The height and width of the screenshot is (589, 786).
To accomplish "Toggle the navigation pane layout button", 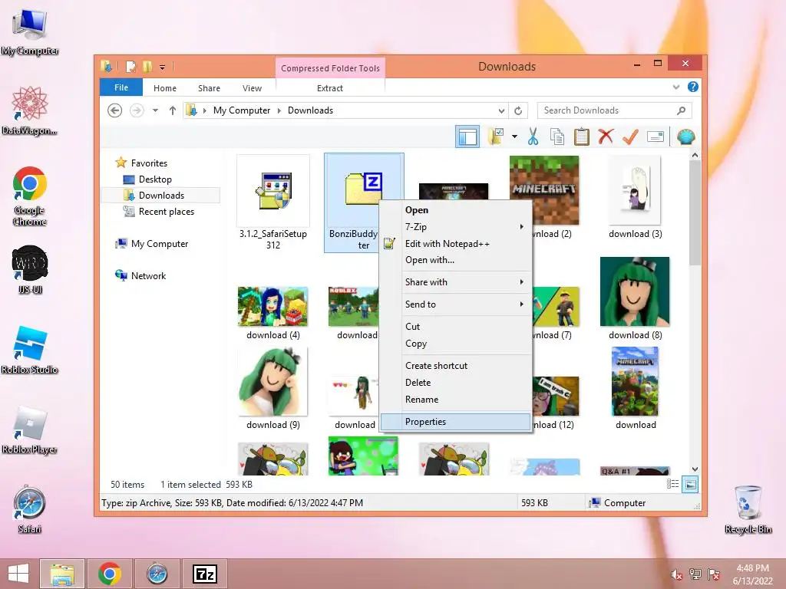I will pos(467,137).
